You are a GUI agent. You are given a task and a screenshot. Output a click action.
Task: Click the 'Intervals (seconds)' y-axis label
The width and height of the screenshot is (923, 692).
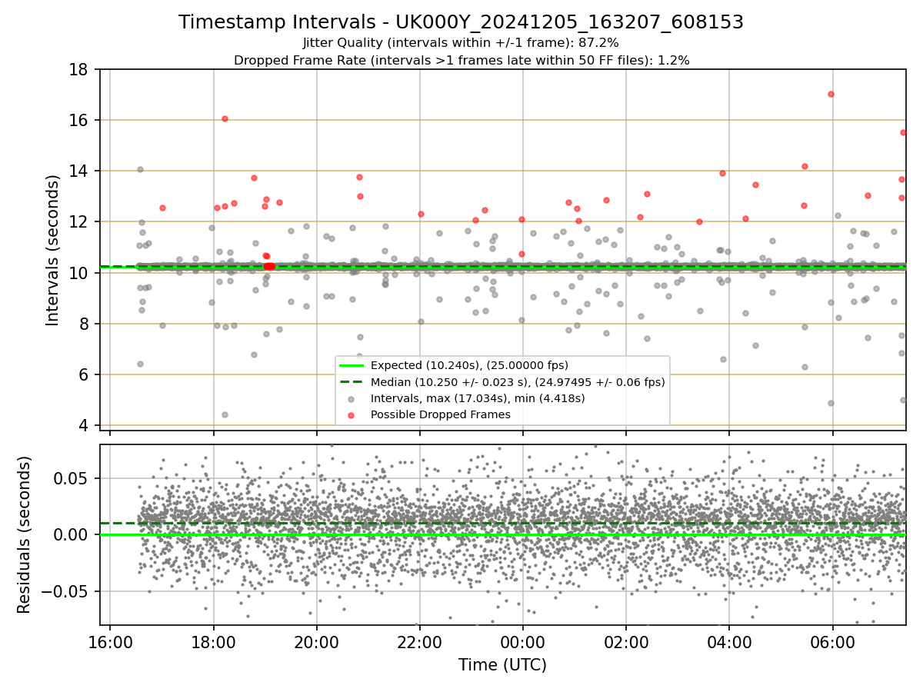click(53, 250)
